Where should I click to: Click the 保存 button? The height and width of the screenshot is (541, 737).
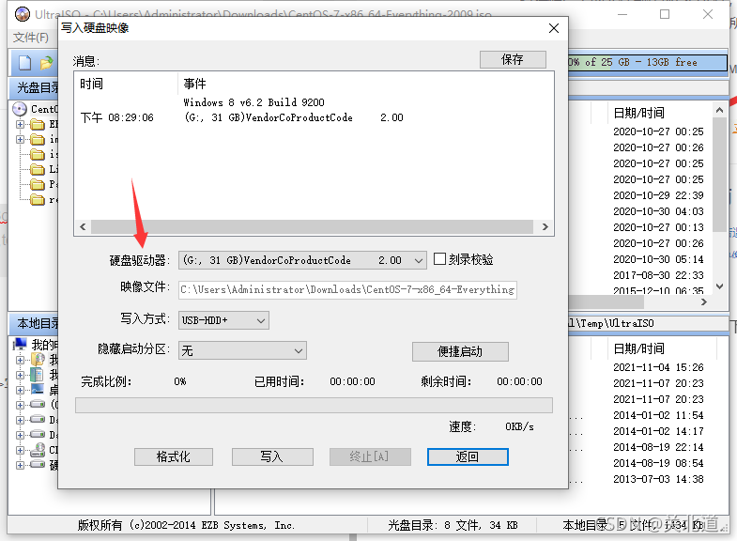click(513, 59)
